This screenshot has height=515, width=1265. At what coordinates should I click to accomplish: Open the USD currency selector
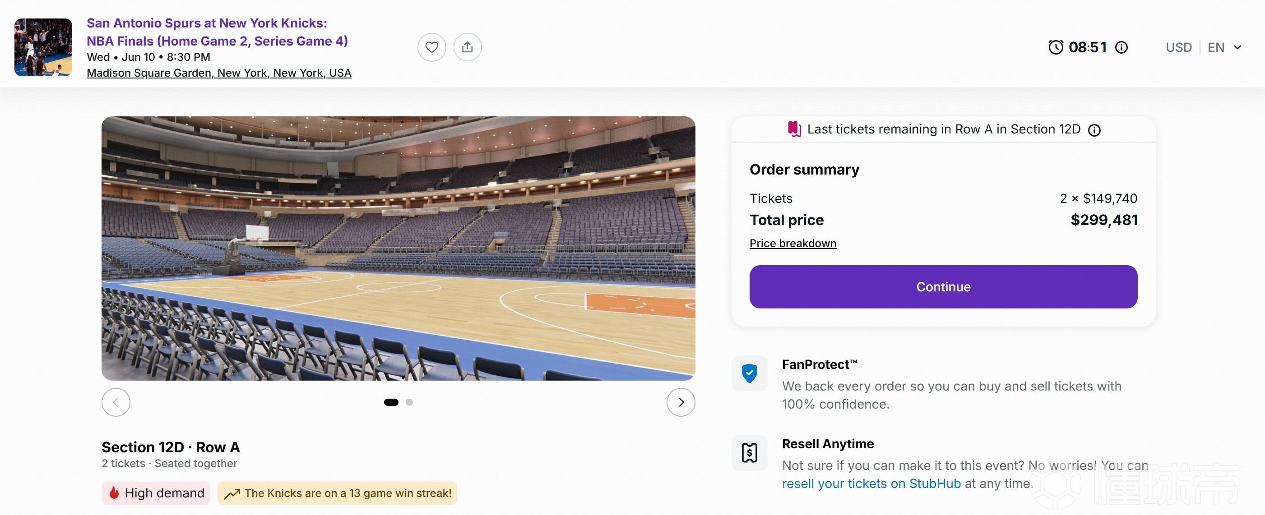click(1178, 47)
